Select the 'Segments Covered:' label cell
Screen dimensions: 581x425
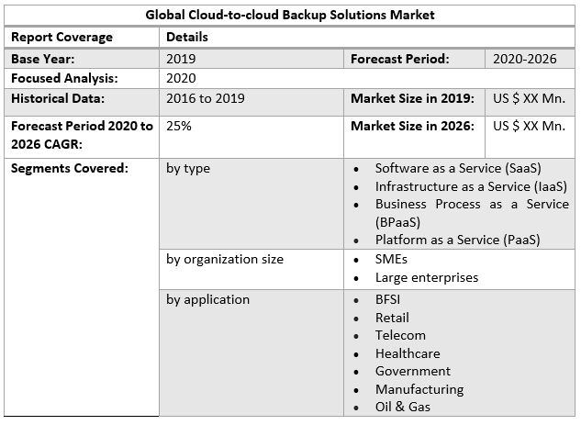coord(69,168)
